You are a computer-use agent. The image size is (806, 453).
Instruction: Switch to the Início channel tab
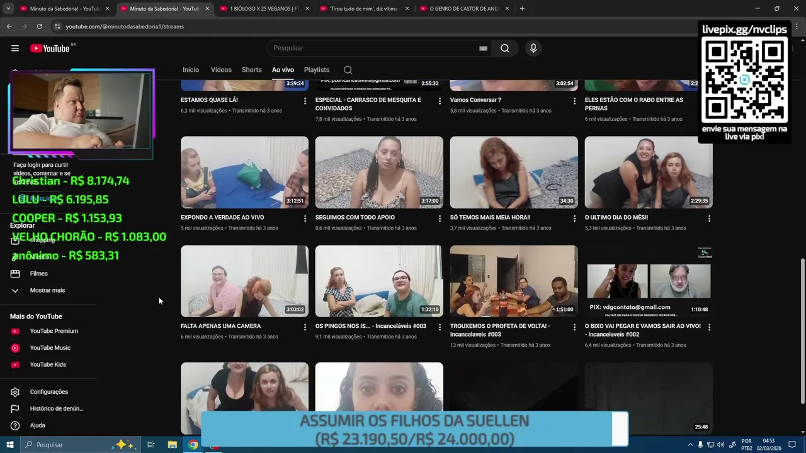pyautogui.click(x=191, y=70)
